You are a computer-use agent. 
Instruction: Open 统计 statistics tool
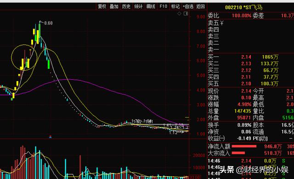click(138, 6)
